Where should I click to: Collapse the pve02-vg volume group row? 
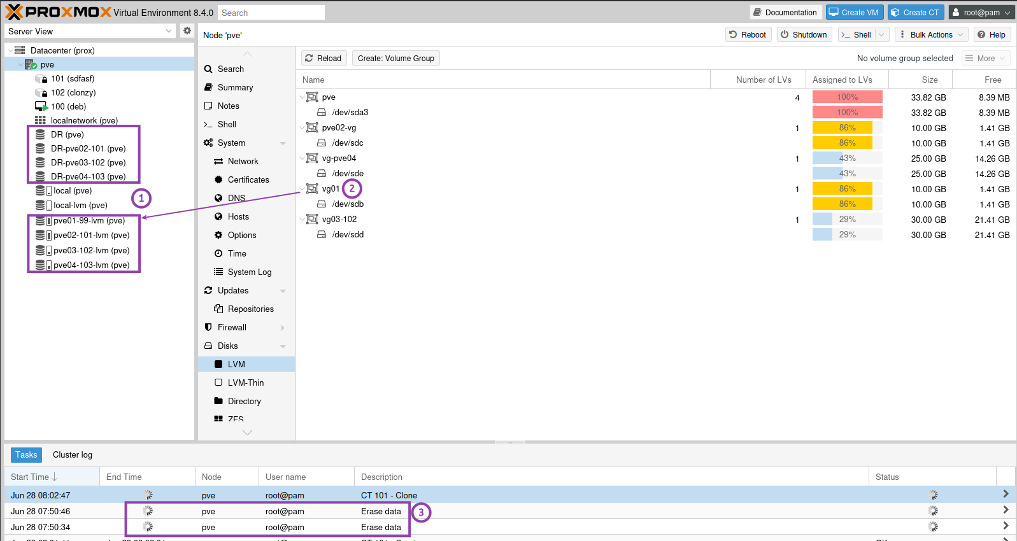click(x=302, y=128)
